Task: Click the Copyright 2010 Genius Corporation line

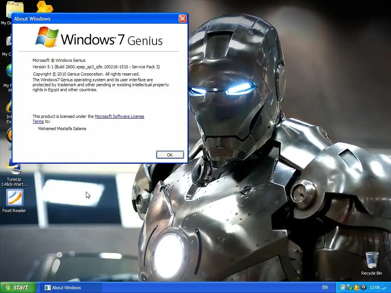Action: click(86, 74)
